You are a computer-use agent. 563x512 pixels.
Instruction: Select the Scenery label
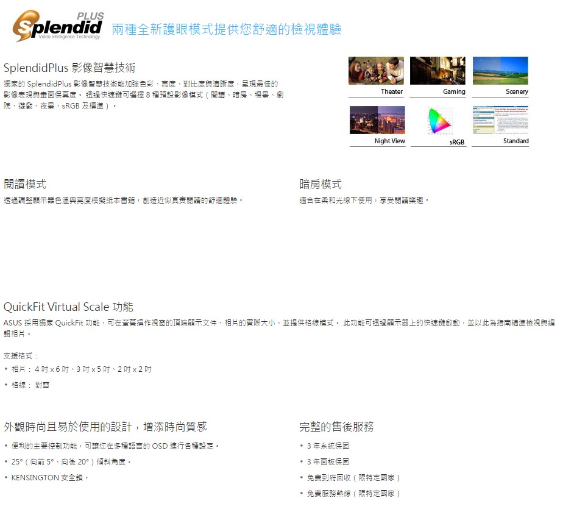pyautogui.click(x=517, y=91)
